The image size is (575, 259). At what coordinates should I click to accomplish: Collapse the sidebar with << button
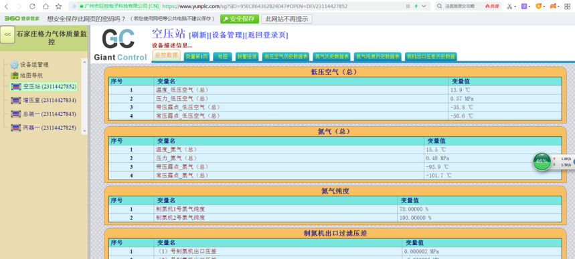(x=7, y=35)
